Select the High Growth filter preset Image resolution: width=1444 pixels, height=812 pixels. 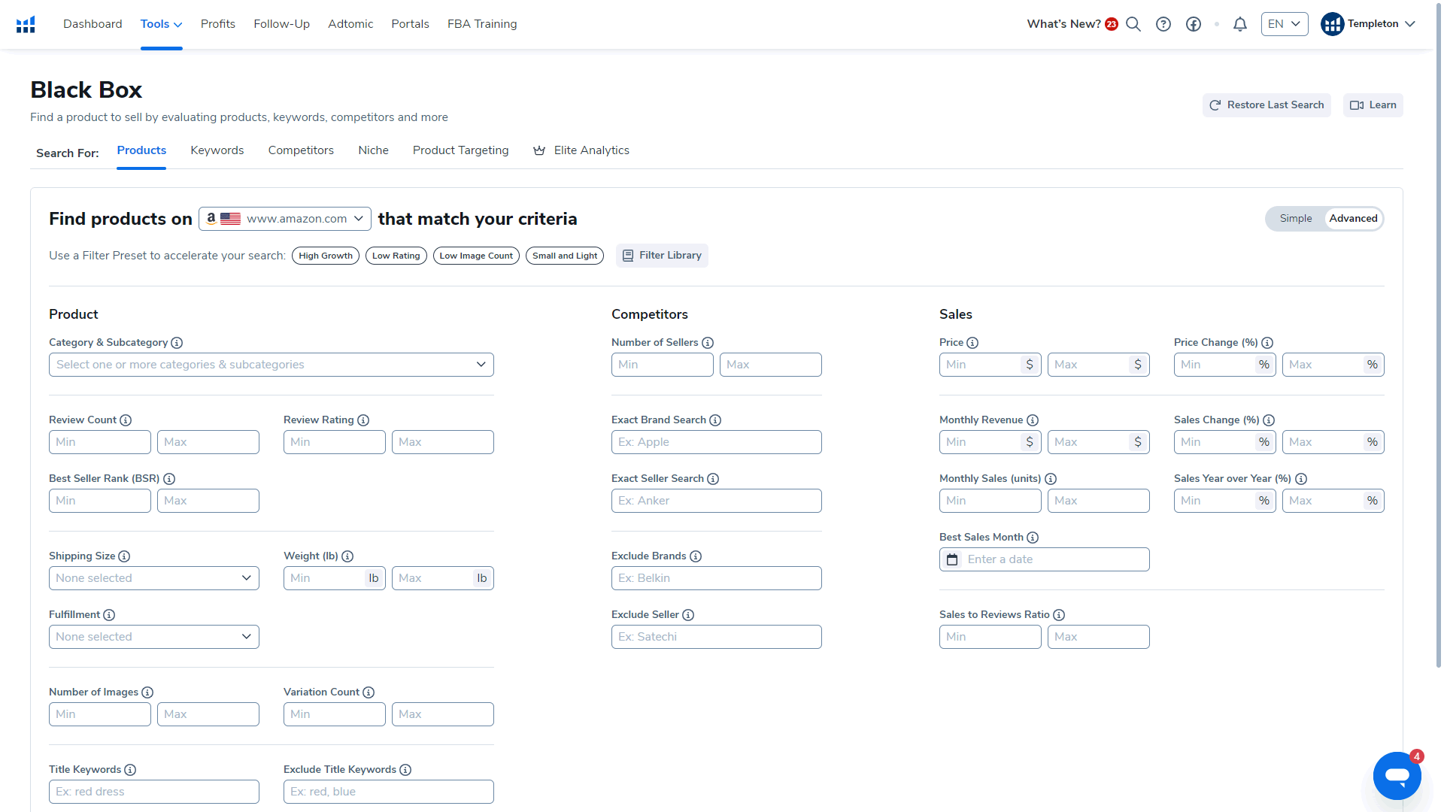(x=326, y=256)
